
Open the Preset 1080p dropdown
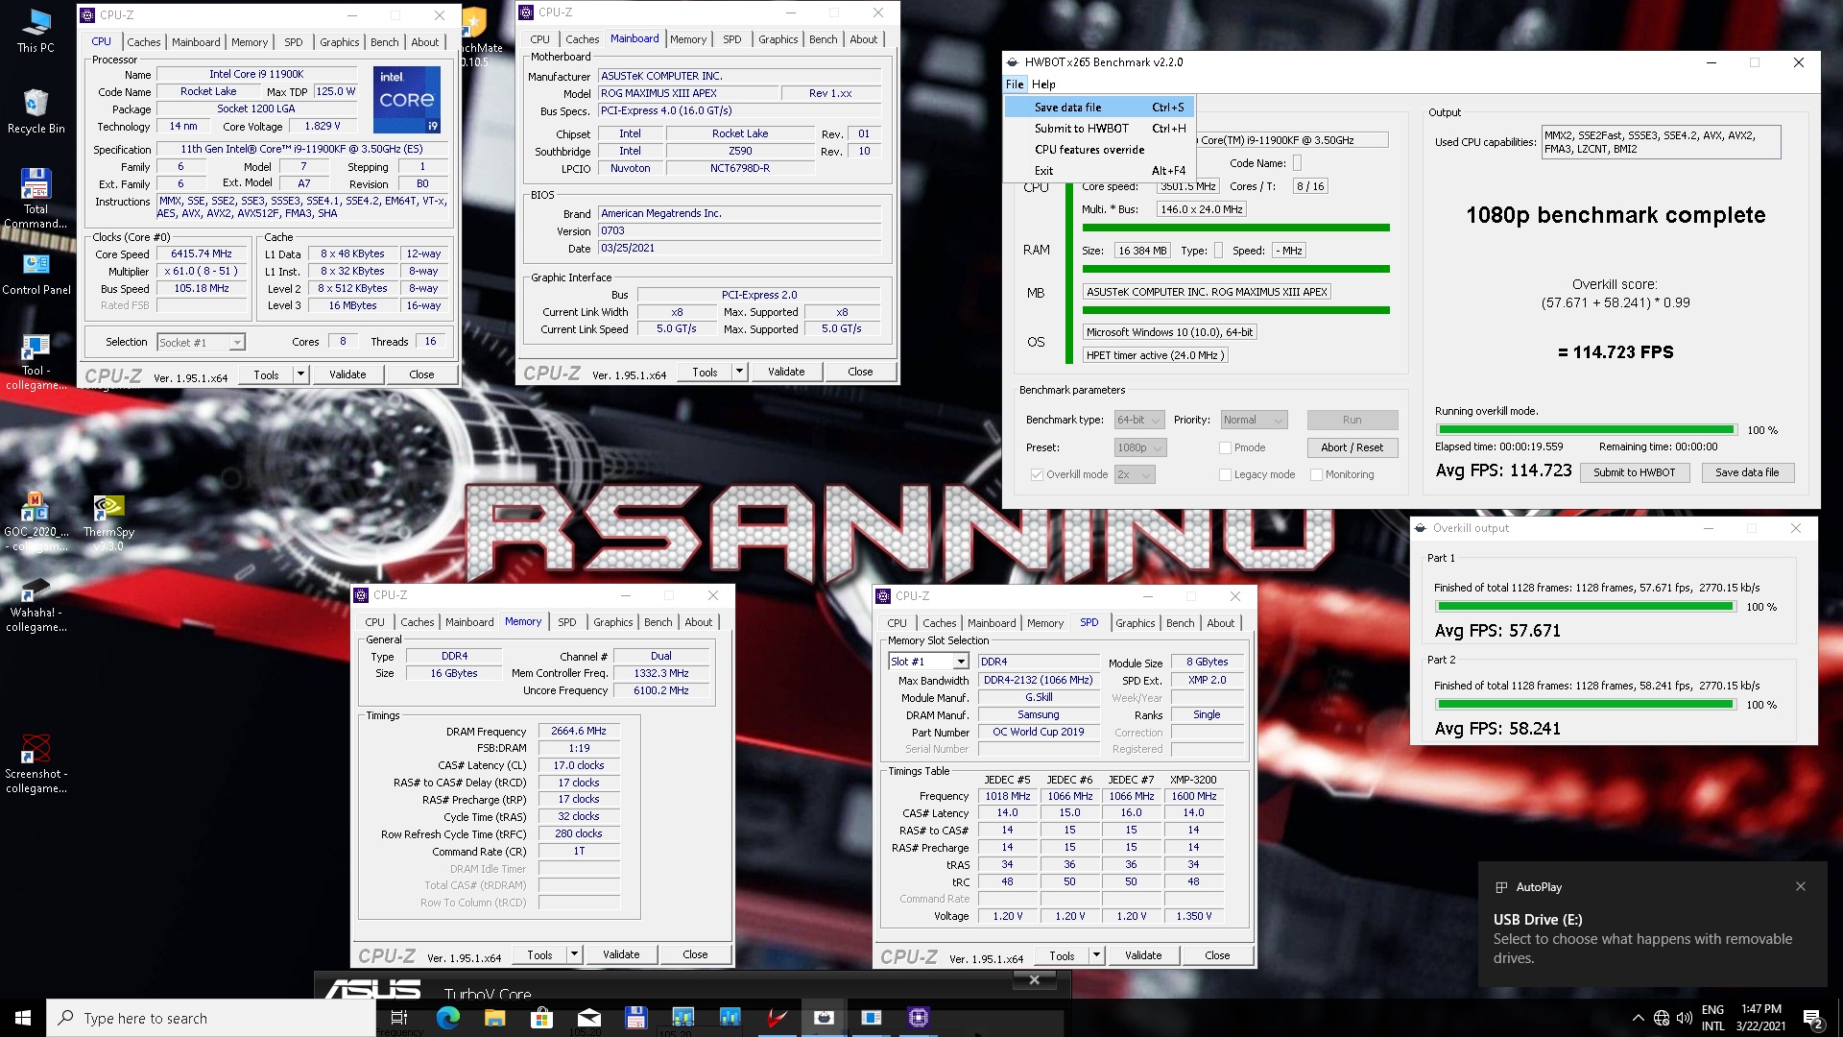pyautogui.click(x=1140, y=447)
